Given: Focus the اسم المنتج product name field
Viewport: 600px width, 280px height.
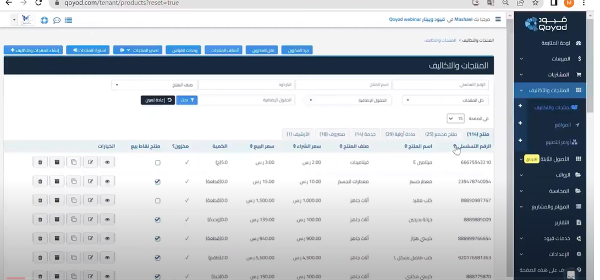Looking at the screenshot, I should [343, 85].
